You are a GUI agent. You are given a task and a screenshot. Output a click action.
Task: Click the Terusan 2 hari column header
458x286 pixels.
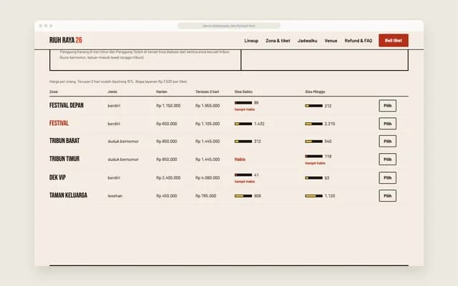point(207,92)
